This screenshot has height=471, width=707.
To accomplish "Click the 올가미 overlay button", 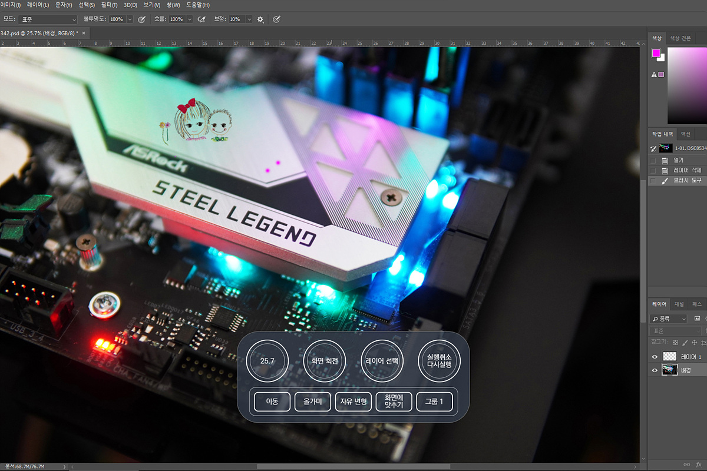I will tap(312, 402).
